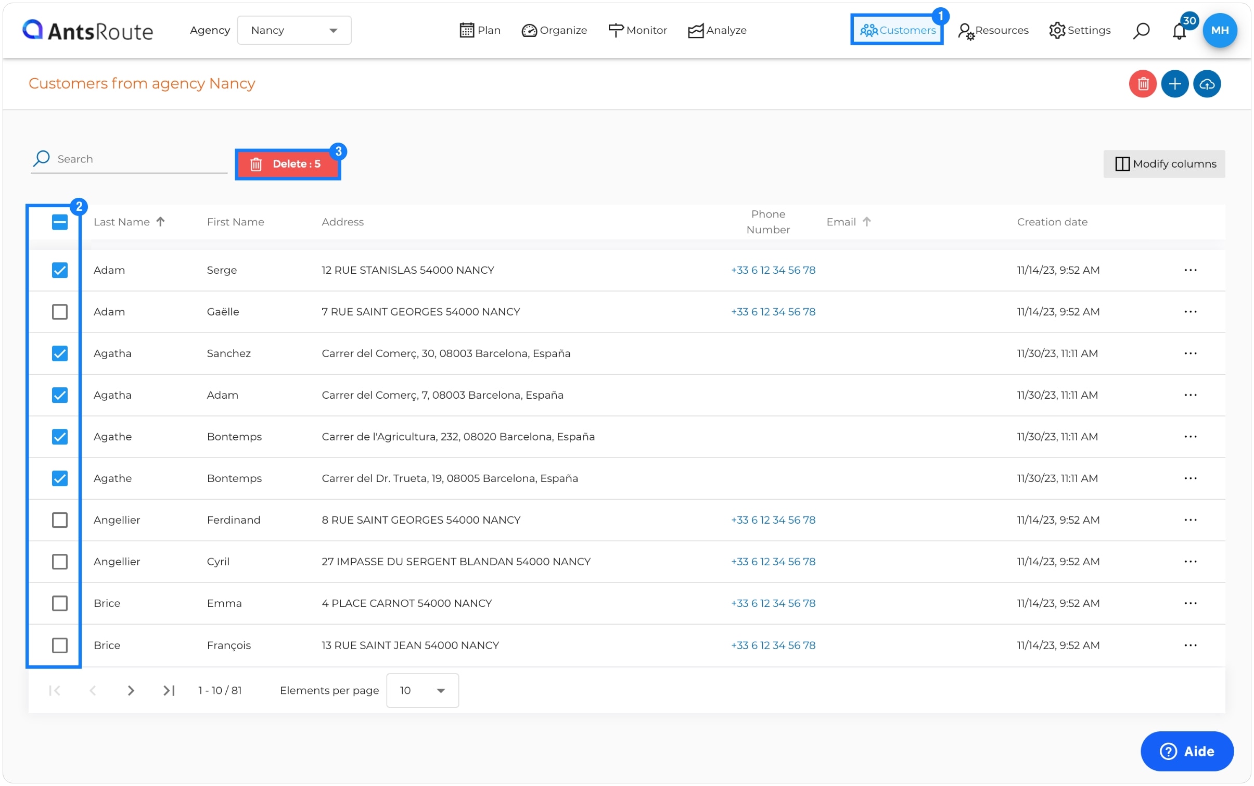
Task: Check the Angellier Ferdinand checkbox
Action: (60, 520)
